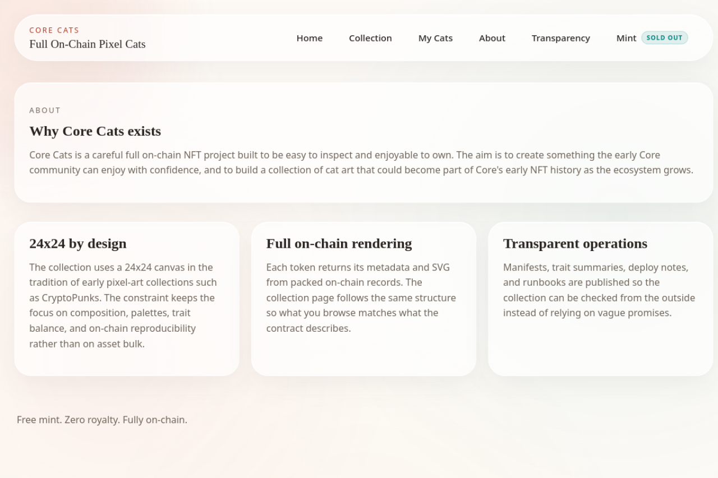The image size is (718, 478).
Task: Open My Cats from the navigation
Action: pyautogui.click(x=435, y=38)
